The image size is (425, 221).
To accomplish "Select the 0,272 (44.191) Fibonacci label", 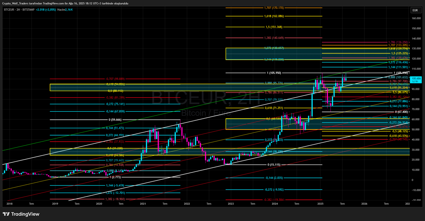I will pos(115,135).
